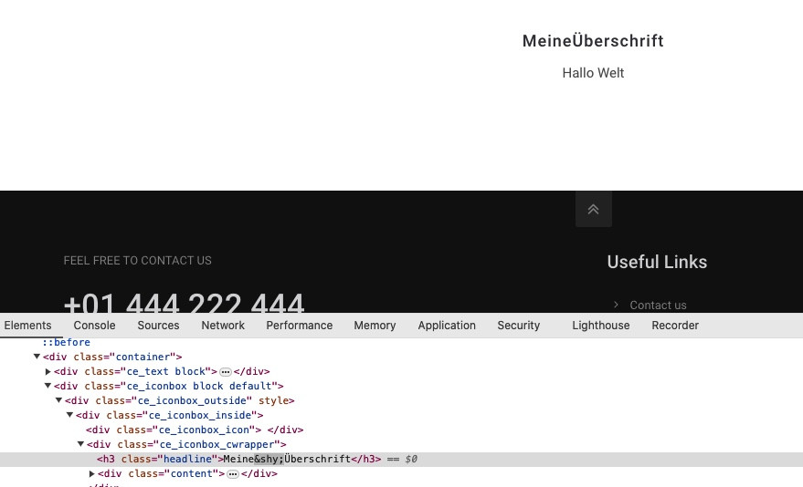Open the Sources tab
Screen dimensions: 803x487
158,326
